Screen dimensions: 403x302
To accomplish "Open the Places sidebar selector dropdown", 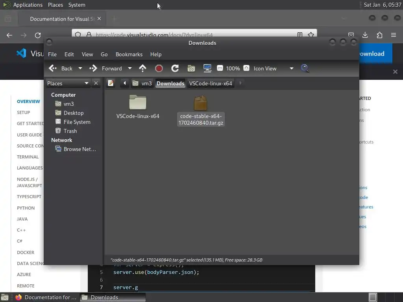I will 68,83.
